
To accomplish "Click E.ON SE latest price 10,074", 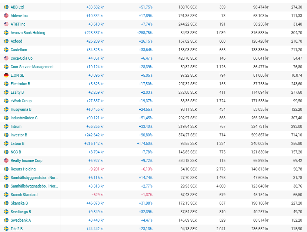I will [296, 75].
